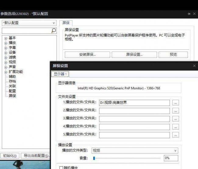This screenshot has height=169, width=198.
Task: Click the 3.播放的文件/文件夹 input field
Action: click(134, 119)
